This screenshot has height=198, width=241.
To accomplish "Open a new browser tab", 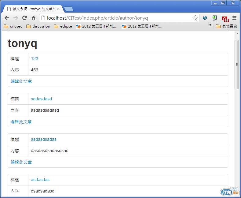I will point(68,9).
